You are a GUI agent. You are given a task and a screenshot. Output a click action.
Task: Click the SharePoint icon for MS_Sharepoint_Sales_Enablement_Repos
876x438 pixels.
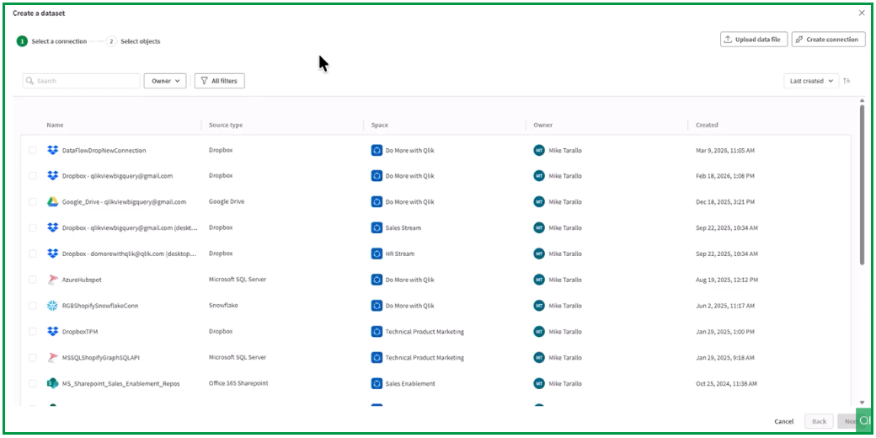(x=52, y=383)
